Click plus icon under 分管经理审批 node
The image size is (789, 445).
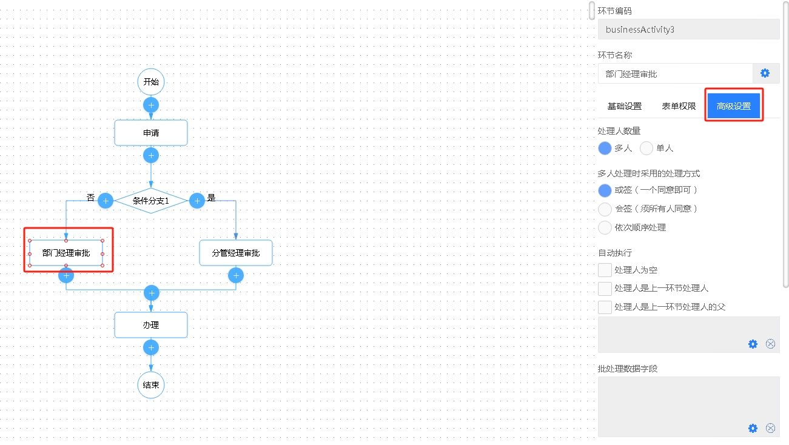(236, 276)
